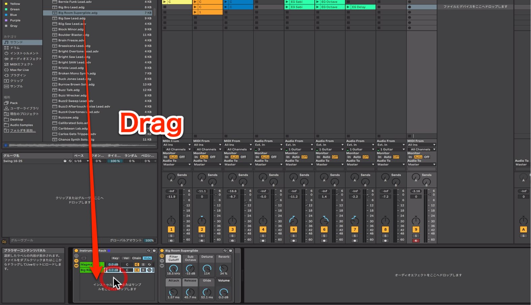Select the サウンド category icon in browser

[6, 42]
